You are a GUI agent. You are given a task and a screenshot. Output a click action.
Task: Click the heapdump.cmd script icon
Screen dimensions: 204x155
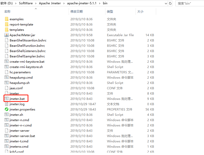(7, 77)
